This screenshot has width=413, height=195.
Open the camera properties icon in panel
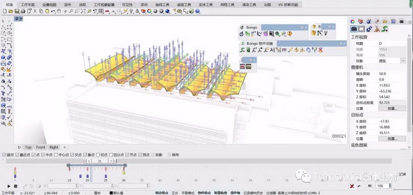(354, 29)
